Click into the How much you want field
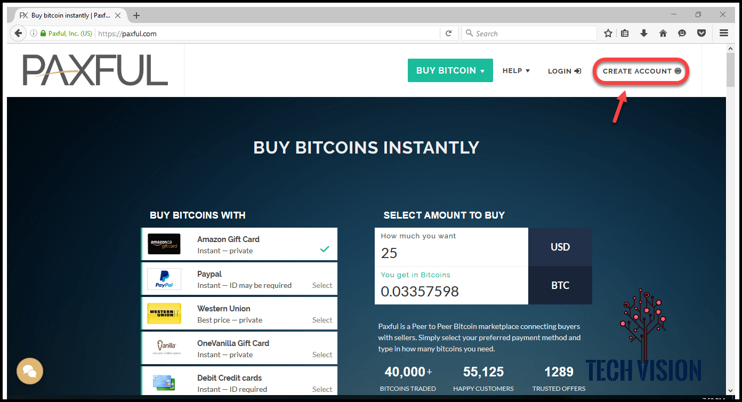This screenshot has height=402, width=742. [451, 247]
